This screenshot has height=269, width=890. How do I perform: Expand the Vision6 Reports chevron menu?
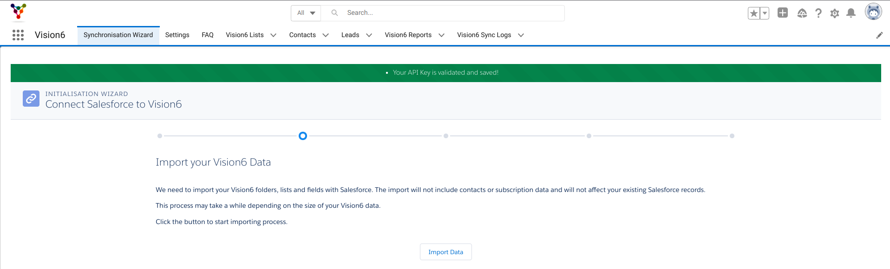click(x=442, y=35)
